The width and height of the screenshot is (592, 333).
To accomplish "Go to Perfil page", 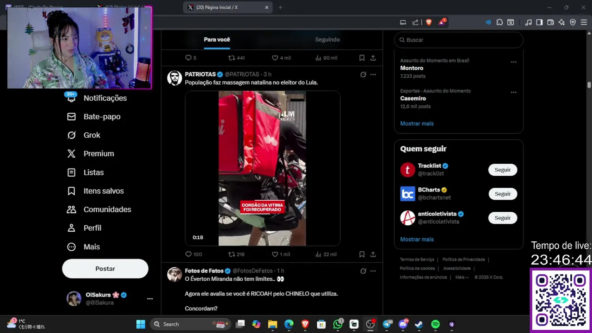I will 84,228.
